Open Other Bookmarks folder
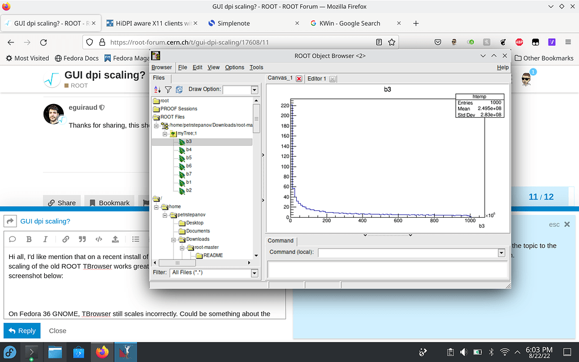The image size is (579, 362). (x=544, y=58)
